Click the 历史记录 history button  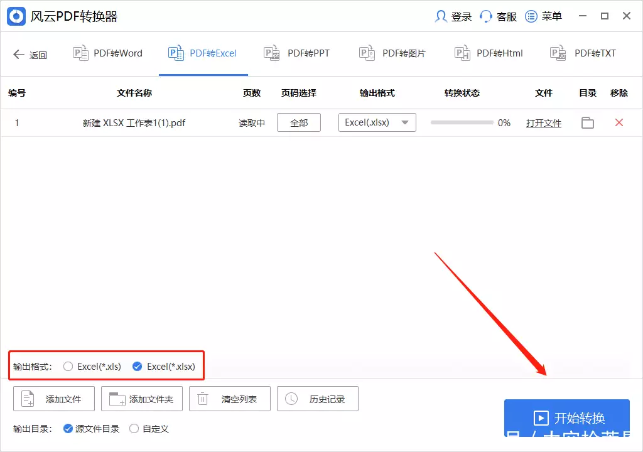pyautogui.click(x=318, y=399)
